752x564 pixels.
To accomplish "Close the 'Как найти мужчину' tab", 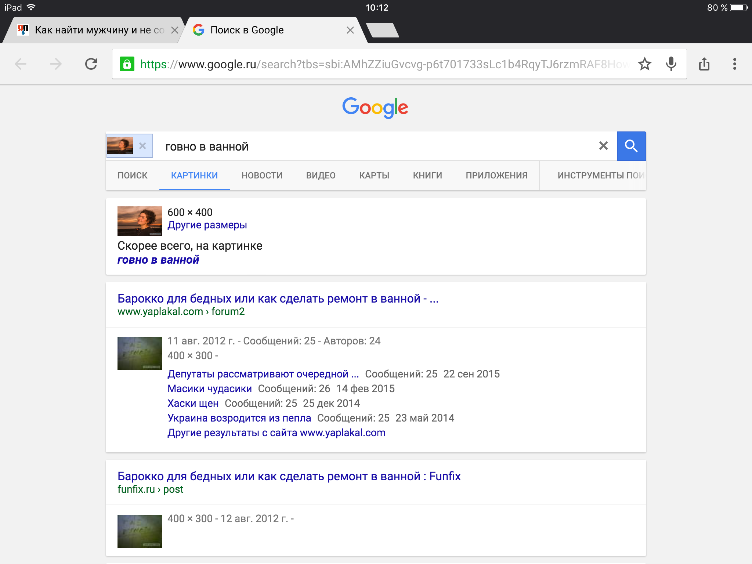I will click(x=175, y=30).
